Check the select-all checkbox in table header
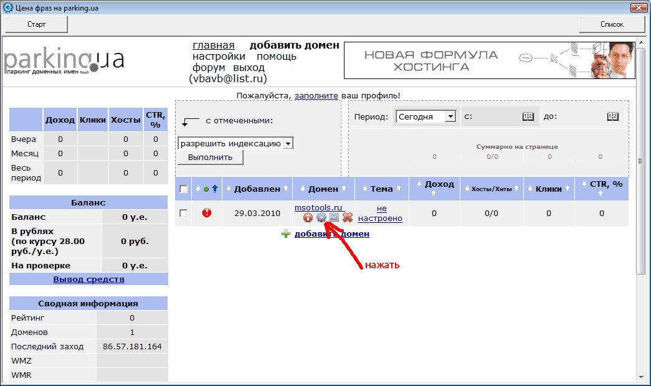 coord(183,189)
